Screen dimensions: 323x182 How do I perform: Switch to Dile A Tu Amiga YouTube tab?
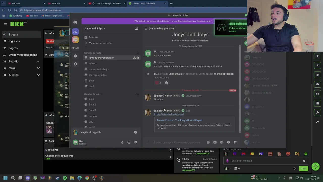(x=107, y=3)
